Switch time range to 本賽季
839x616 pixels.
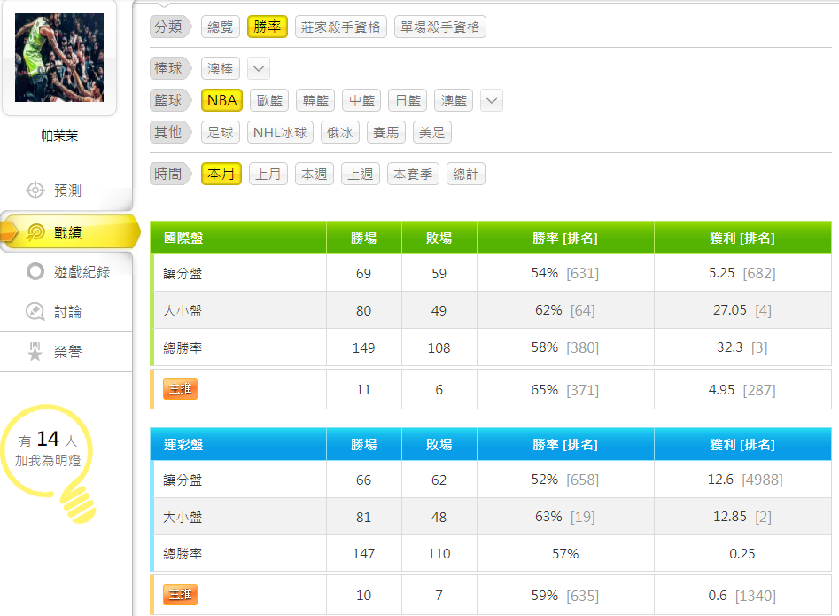[413, 174]
